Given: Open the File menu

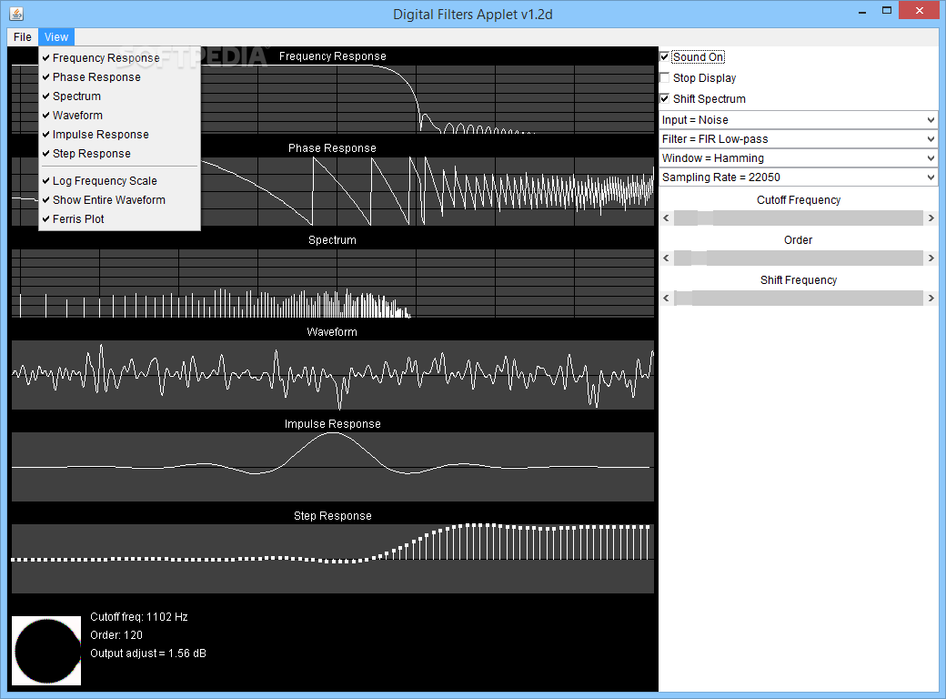Looking at the screenshot, I should click(x=23, y=37).
